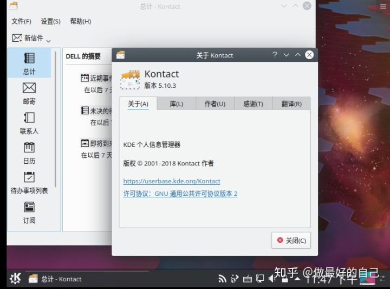Viewport: 390px width, 289px height.
Task: Click the help question mark in dialog titlebar
Action: pos(275,55)
